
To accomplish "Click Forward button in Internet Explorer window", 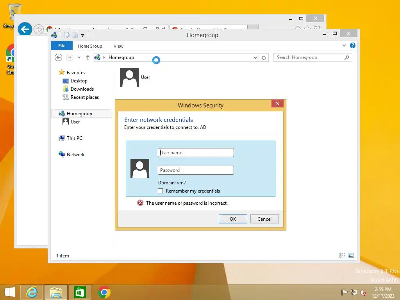I will coord(39,29).
